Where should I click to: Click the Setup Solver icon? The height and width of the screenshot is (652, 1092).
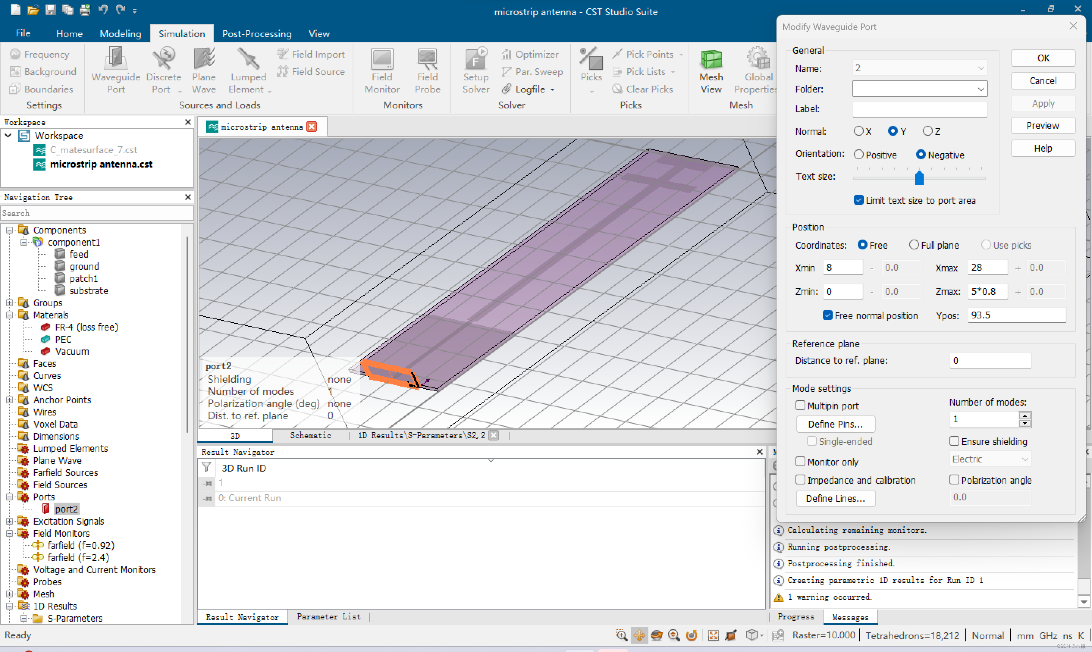click(x=475, y=69)
